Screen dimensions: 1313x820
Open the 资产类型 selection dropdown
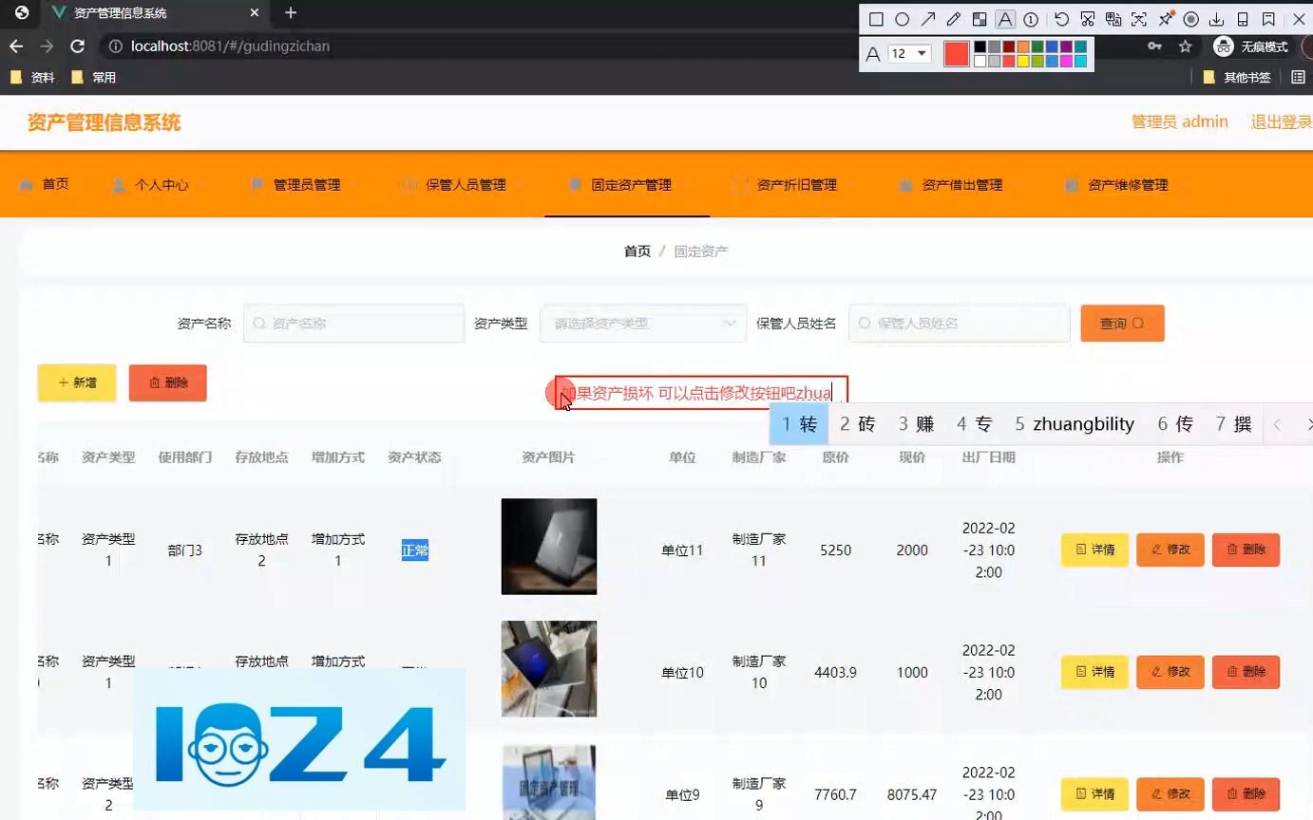642,323
